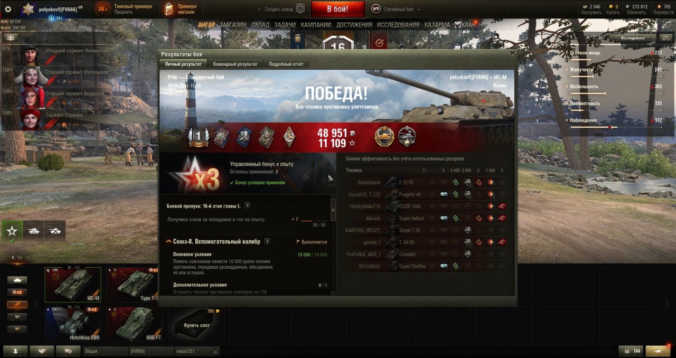Expand the Battle Pass stage arrow
The height and width of the screenshot is (358, 676).
click(248, 206)
